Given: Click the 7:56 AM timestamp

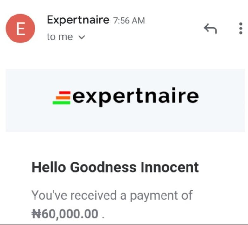Looking at the screenshot, I should [x=129, y=21].
